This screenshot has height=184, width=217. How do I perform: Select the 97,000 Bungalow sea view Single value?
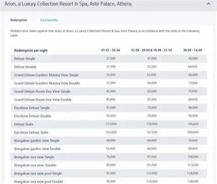click(152, 157)
